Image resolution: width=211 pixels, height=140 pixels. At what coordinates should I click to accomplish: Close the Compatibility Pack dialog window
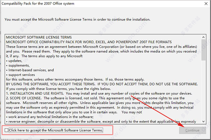click(206, 4)
